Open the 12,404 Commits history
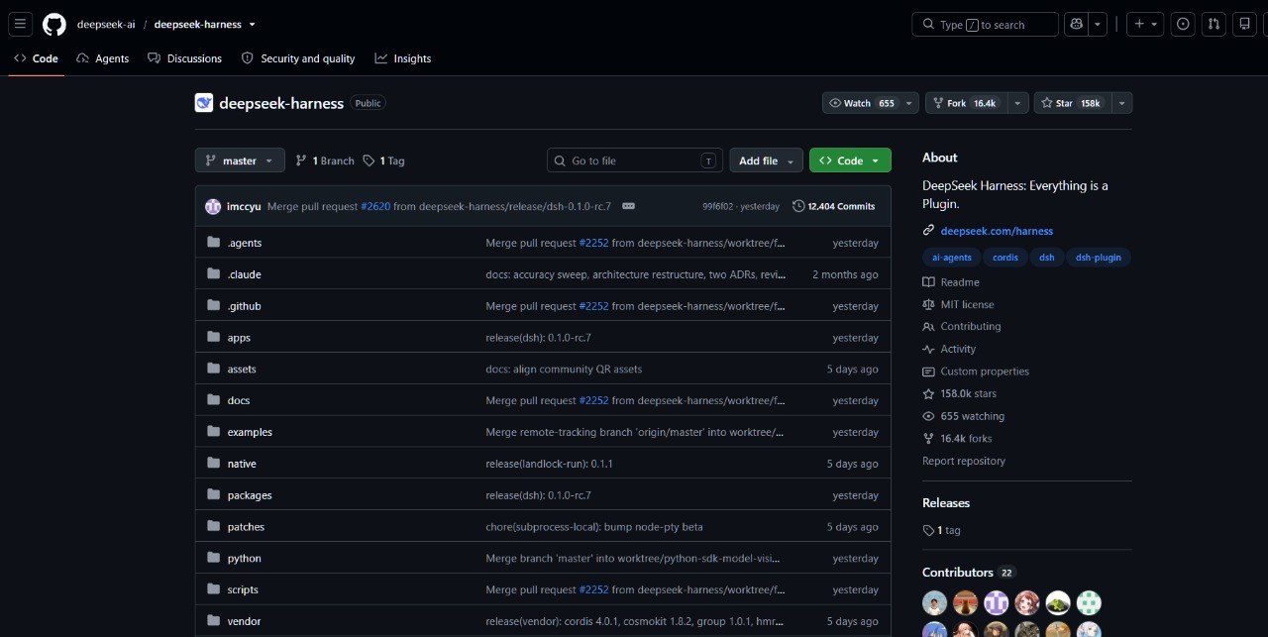 tap(833, 206)
